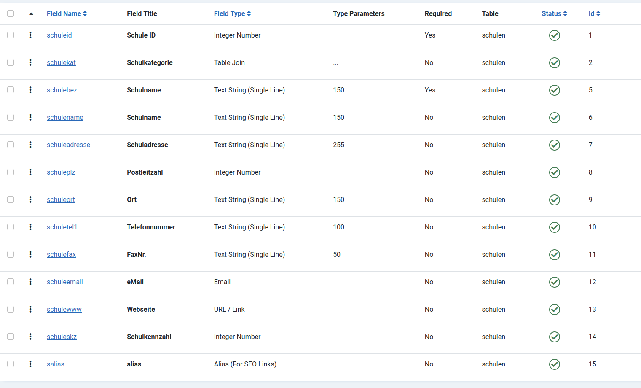641x388 pixels.
Task: Click the published status icon for schuleid
Action: point(554,35)
